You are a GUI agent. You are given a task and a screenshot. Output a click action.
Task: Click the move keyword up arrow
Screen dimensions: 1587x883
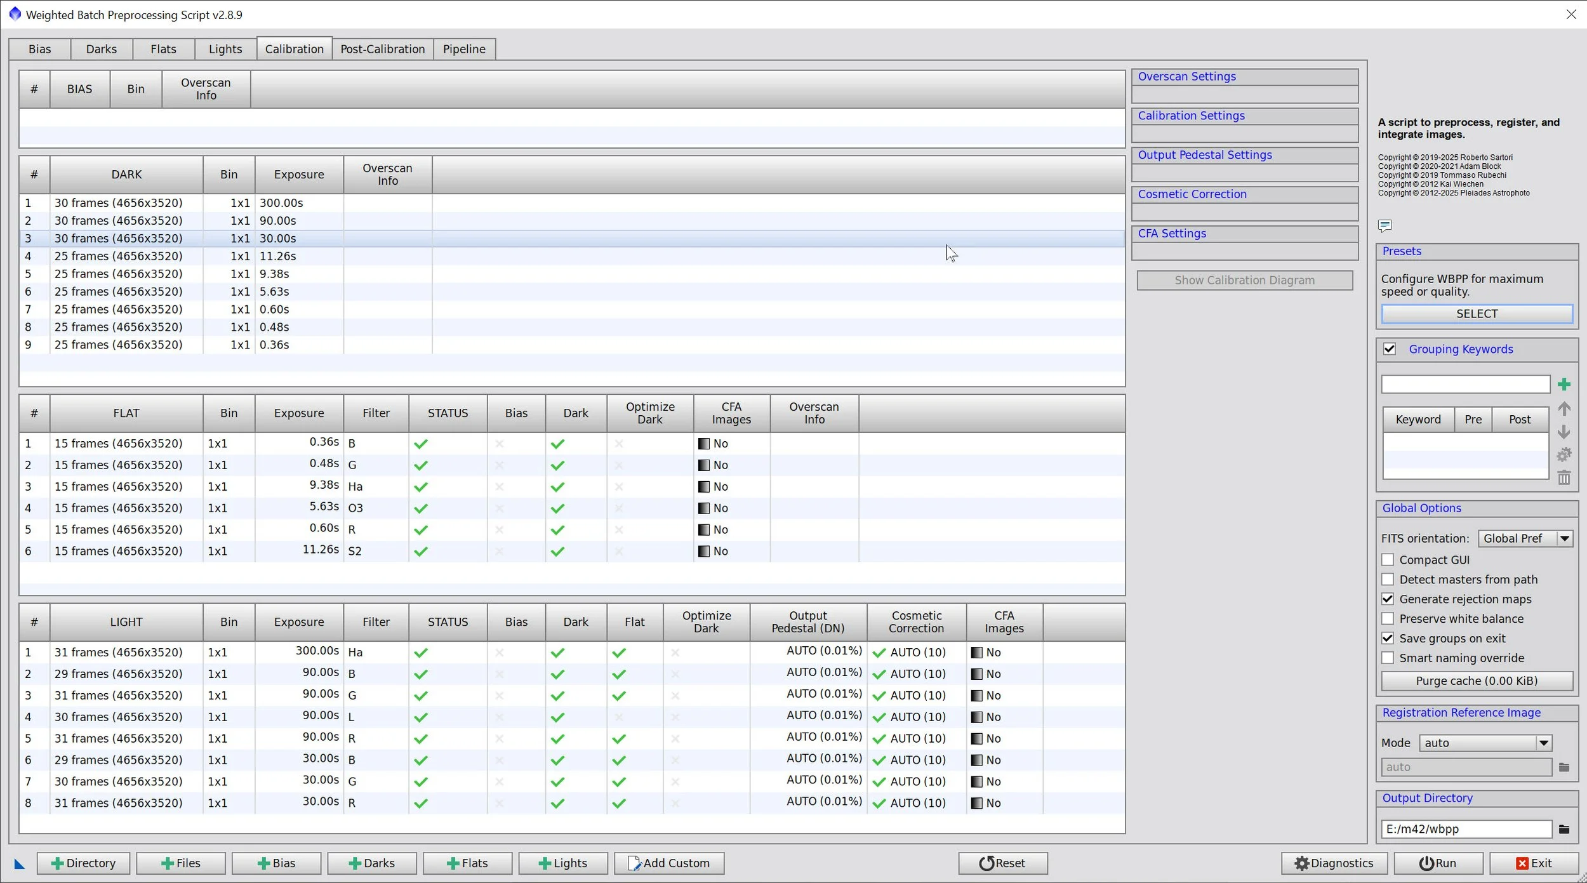(x=1564, y=409)
